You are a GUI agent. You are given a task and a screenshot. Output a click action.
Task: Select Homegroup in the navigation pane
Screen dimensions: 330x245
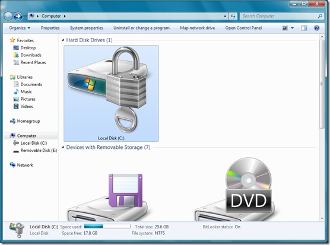28,121
